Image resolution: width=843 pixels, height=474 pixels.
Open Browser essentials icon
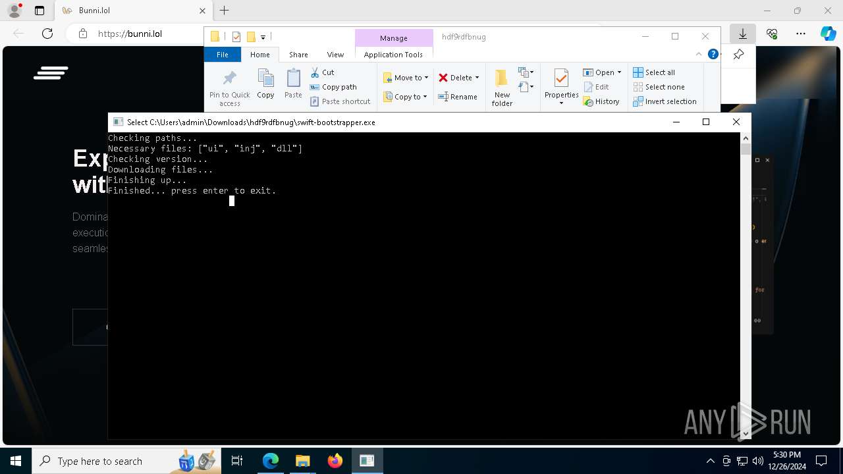tap(772, 34)
